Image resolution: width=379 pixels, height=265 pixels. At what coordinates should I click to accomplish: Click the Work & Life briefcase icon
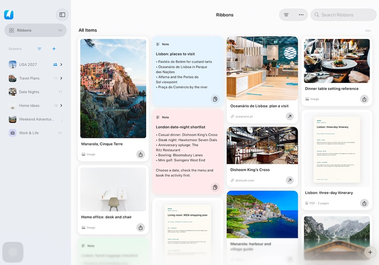(x=13, y=133)
